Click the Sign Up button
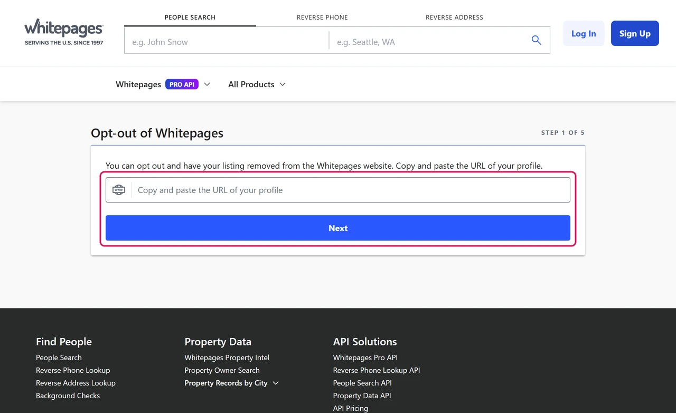 [x=635, y=33]
